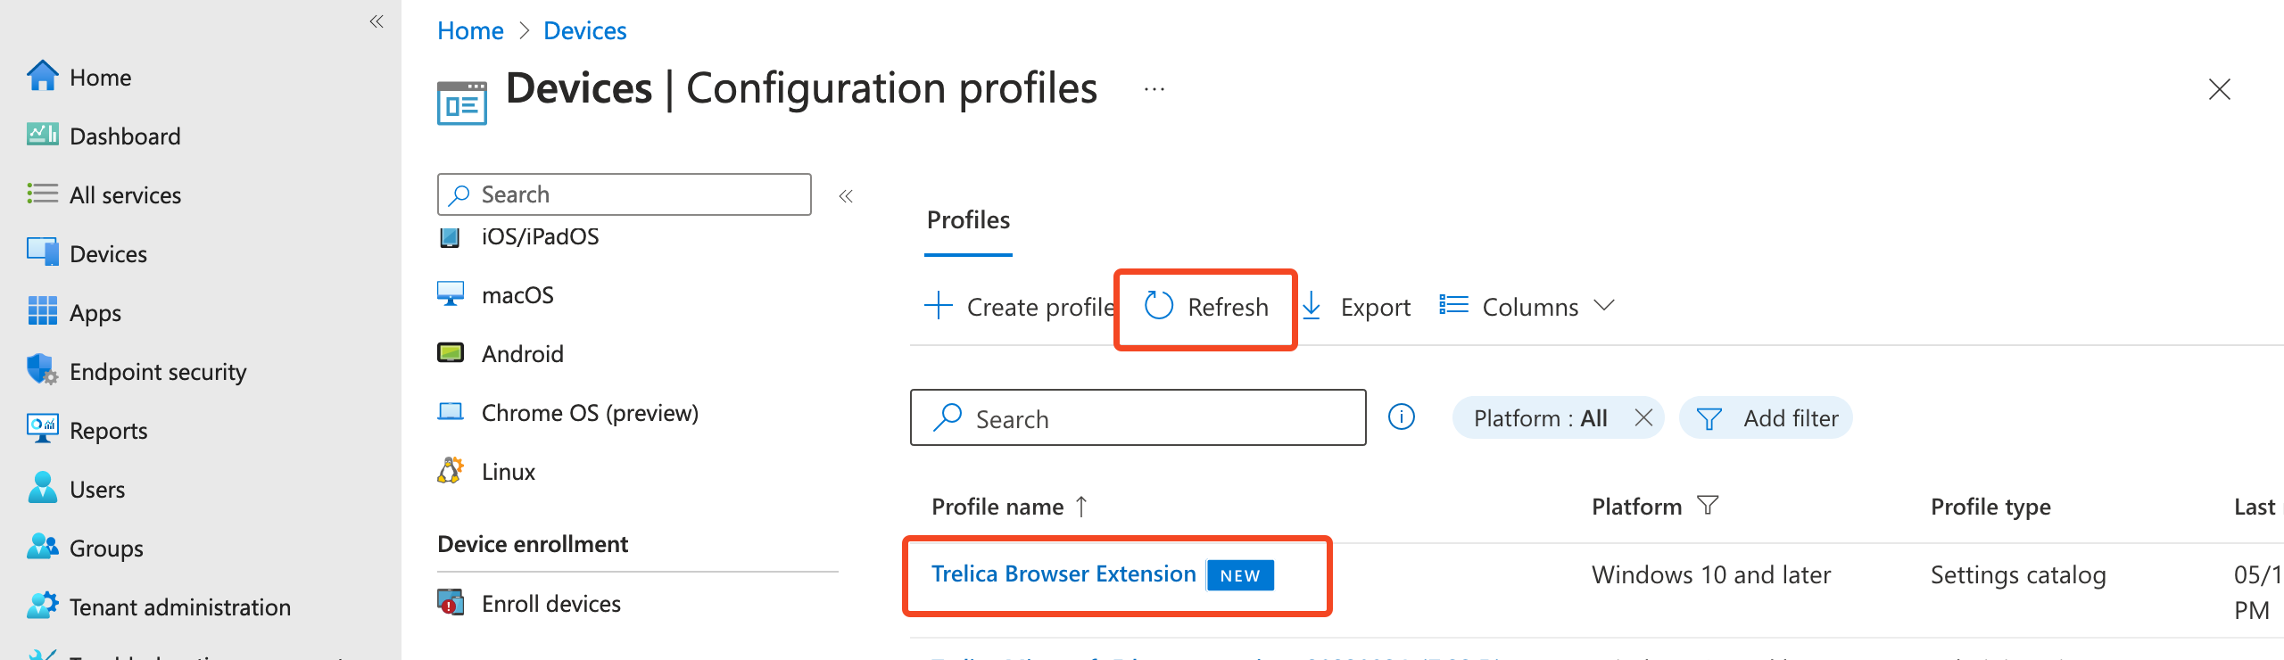Viewport: 2284px width, 660px height.
Task: Open the Columns selection dropdown
Action: tap(1527, 307)
